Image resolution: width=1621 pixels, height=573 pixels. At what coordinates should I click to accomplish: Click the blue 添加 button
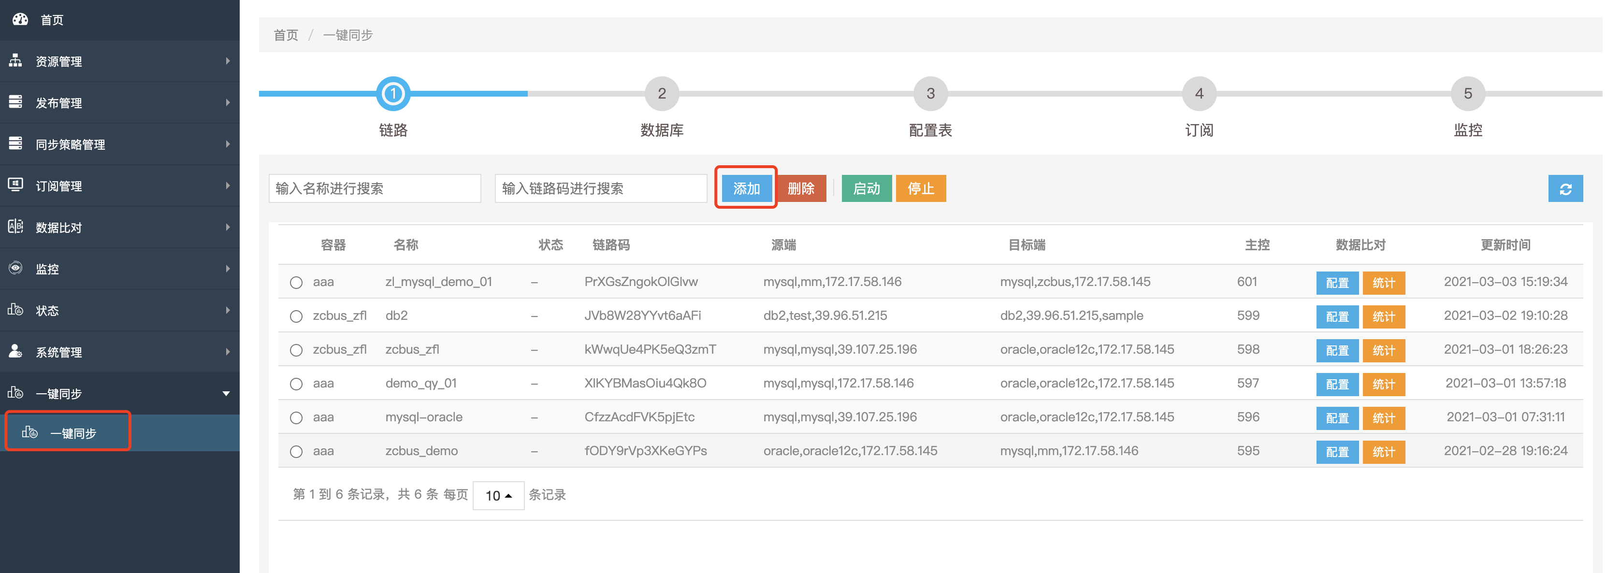click(746, 189)
